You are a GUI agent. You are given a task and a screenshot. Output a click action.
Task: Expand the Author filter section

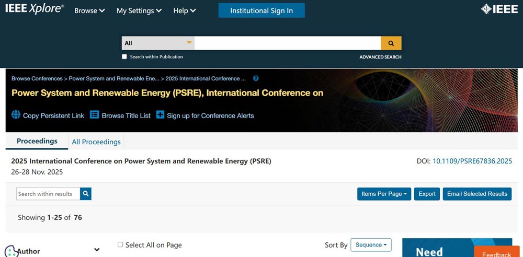click(97, 250)
